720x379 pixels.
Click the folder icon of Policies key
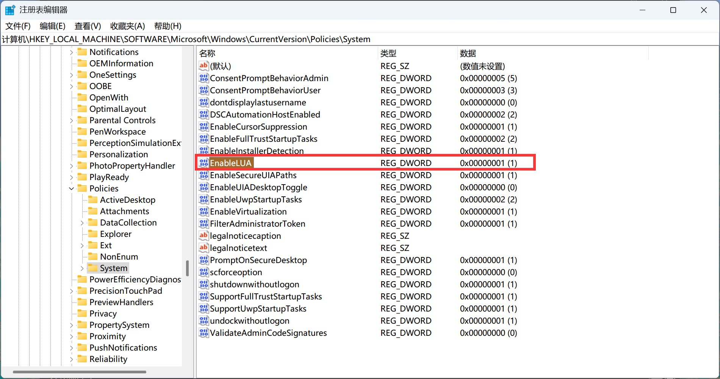82,188
